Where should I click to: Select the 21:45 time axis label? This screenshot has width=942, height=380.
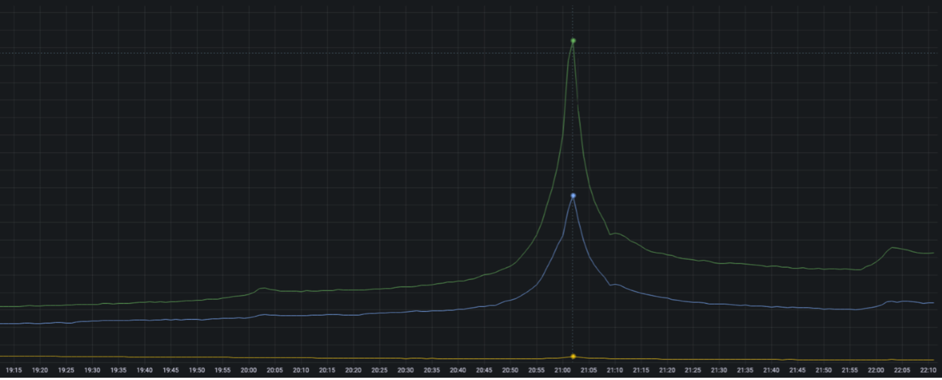click(x=798, y=370)
